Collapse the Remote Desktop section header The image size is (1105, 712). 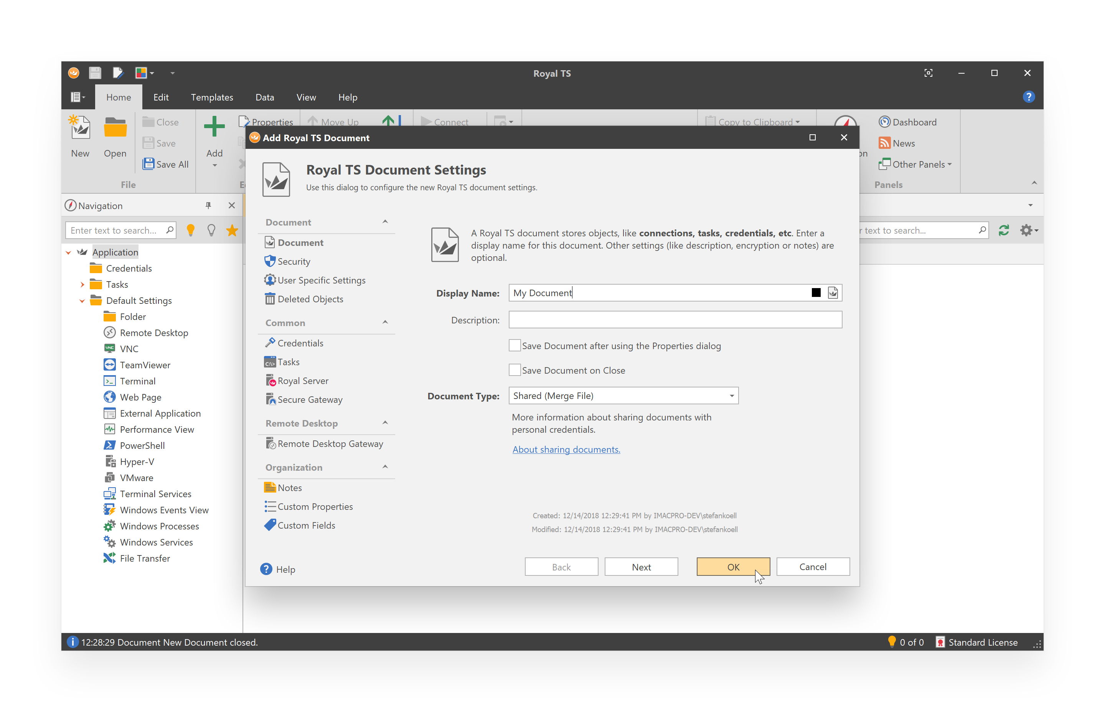[385, 423]
